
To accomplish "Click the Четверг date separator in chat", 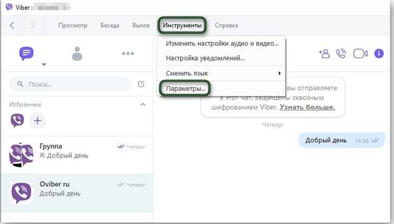I will pos(273,124).
